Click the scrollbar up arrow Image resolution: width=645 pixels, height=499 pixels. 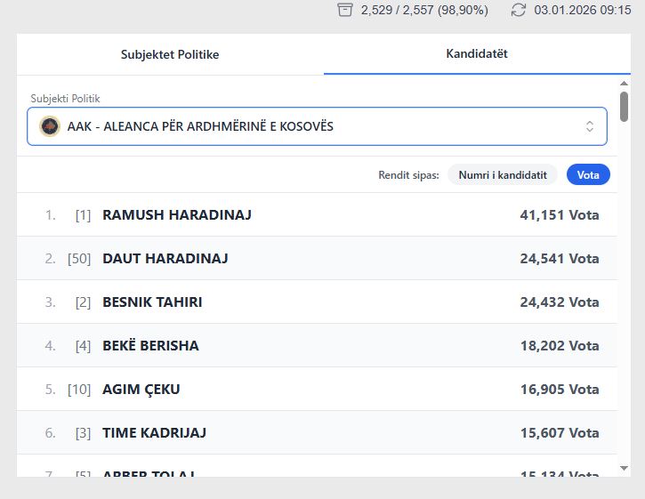624,83
